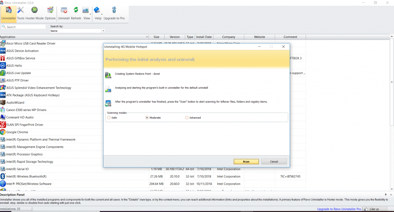Image resolution: width=394 pixels, height=212 pixels.
Task: Sort by Type column header
Action: 190,37
